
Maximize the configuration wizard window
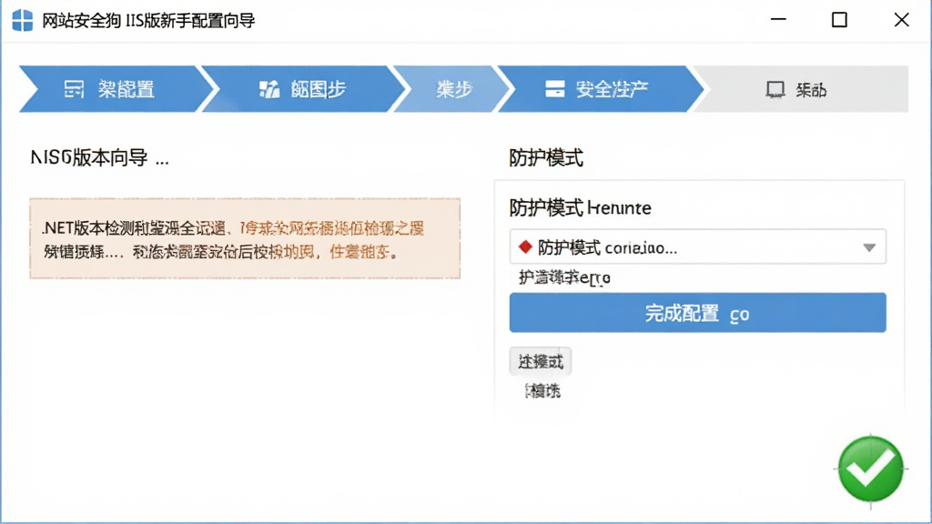point(839,20)
